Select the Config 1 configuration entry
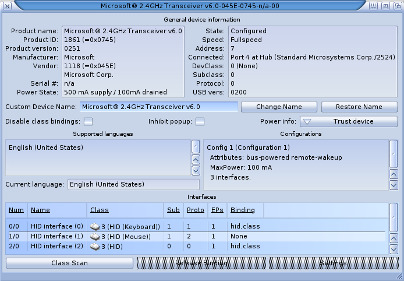This screenshot has height=281, width=404. pyautogui.click(x=248, y=147)
